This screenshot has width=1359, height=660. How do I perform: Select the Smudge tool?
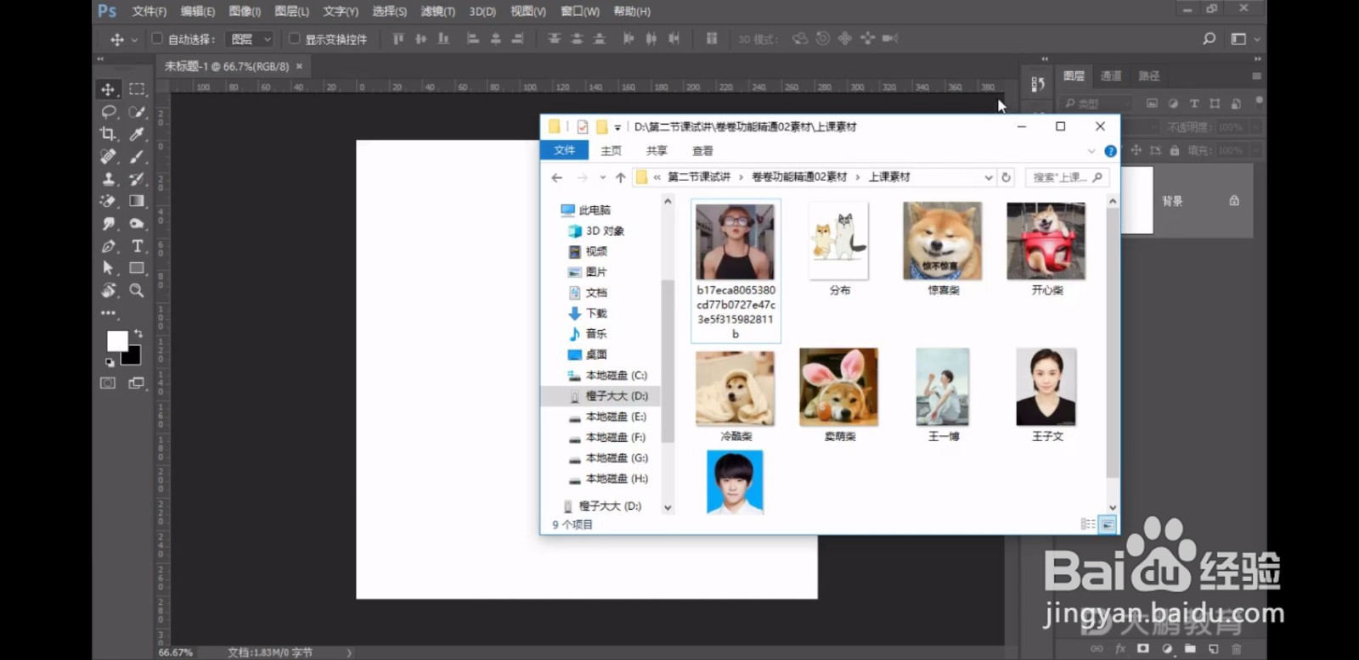pos(108,223)
